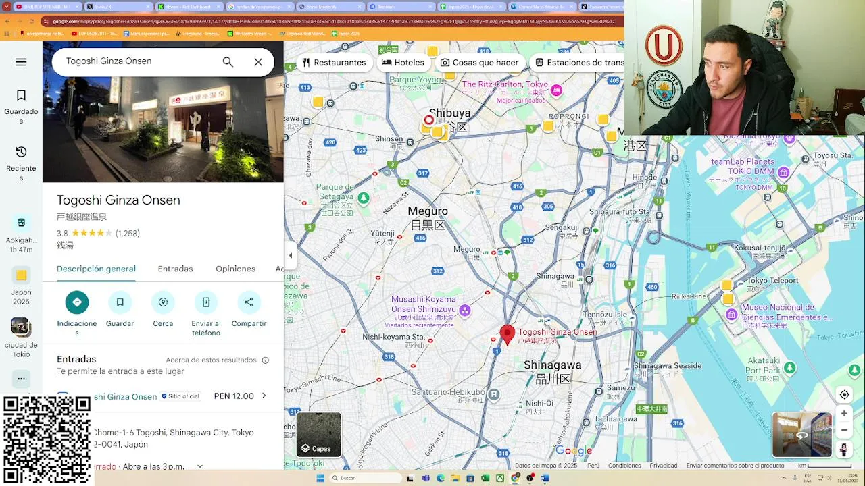
Task: Click the Search text field
Action: pyautogui.click(x=139, y=61)
